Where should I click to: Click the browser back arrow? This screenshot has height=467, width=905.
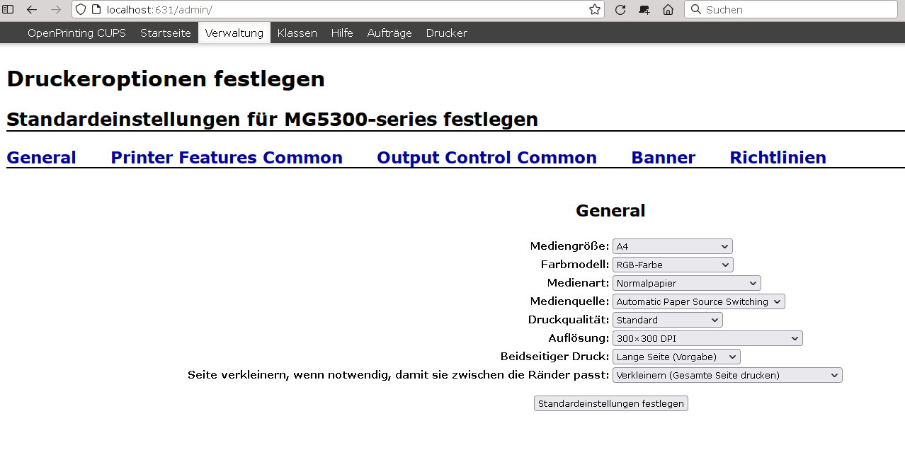click(x=32, y=10)
